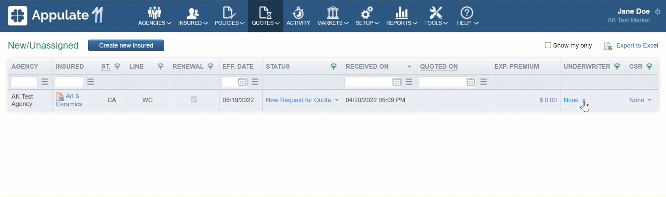The height and width of the screenshot is (197, 666).
Task: Open the Policies menu
Action: [x=229, y=16]
